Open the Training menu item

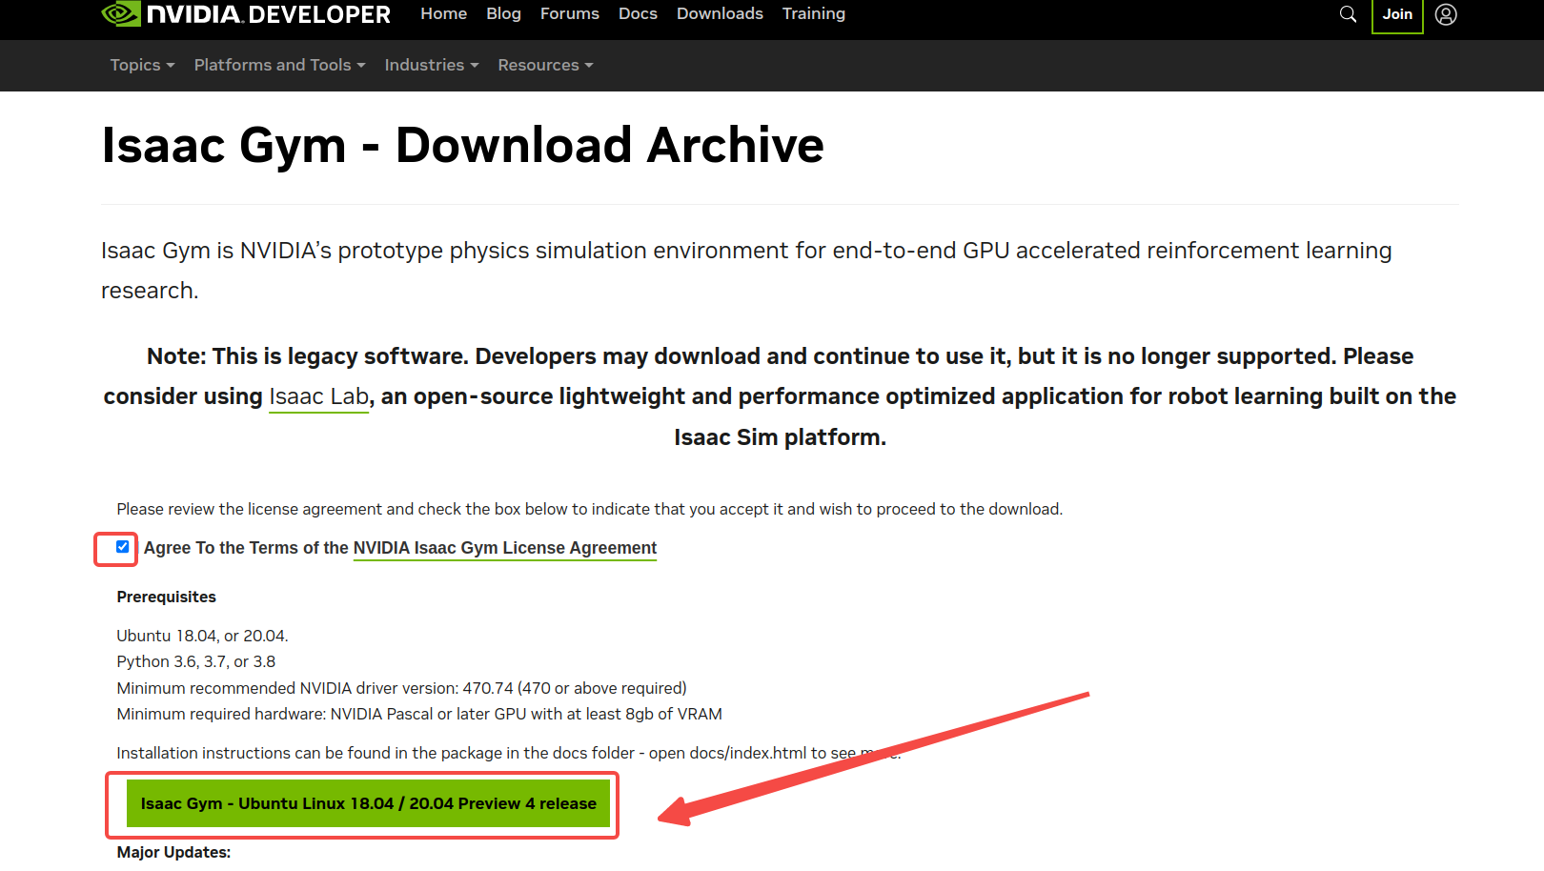(x=814, y=13)
